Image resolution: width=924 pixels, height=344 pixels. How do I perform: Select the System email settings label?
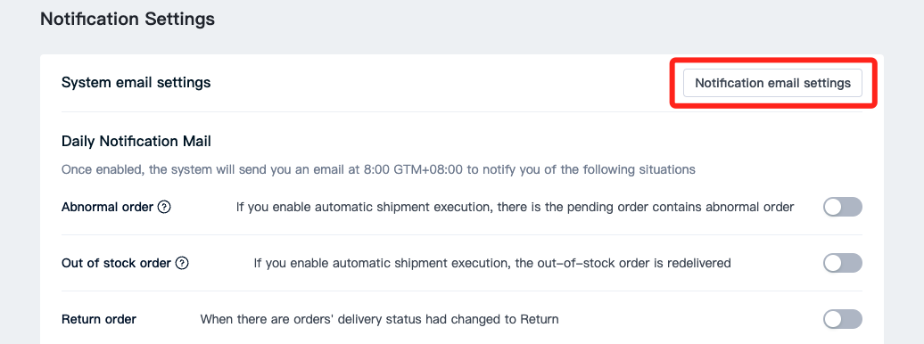click(136, 83)
